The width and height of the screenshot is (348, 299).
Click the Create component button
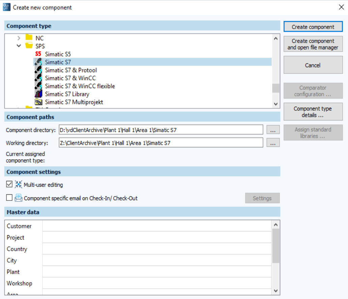click(313, 27)
